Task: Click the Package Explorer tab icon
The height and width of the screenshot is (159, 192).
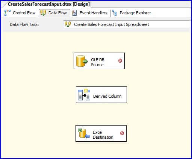Action: (114, 13)
